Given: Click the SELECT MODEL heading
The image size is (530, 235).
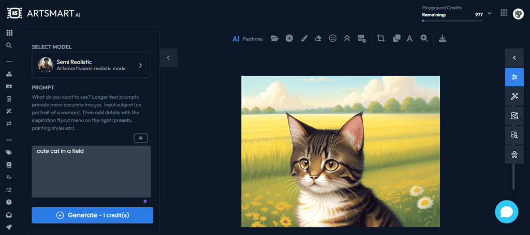Looking at the screenshot, I should click(52, 47).
